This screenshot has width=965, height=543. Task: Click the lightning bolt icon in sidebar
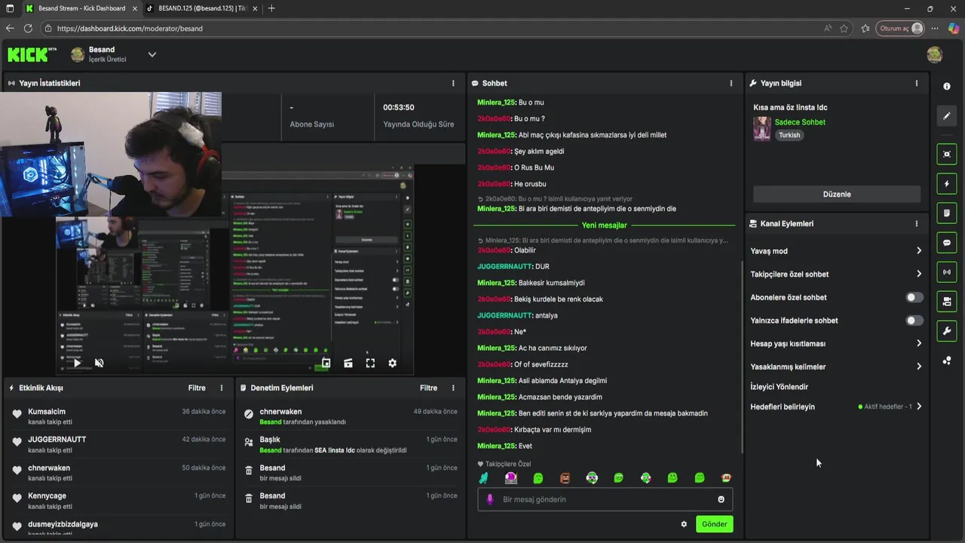(x=947, y=183)
